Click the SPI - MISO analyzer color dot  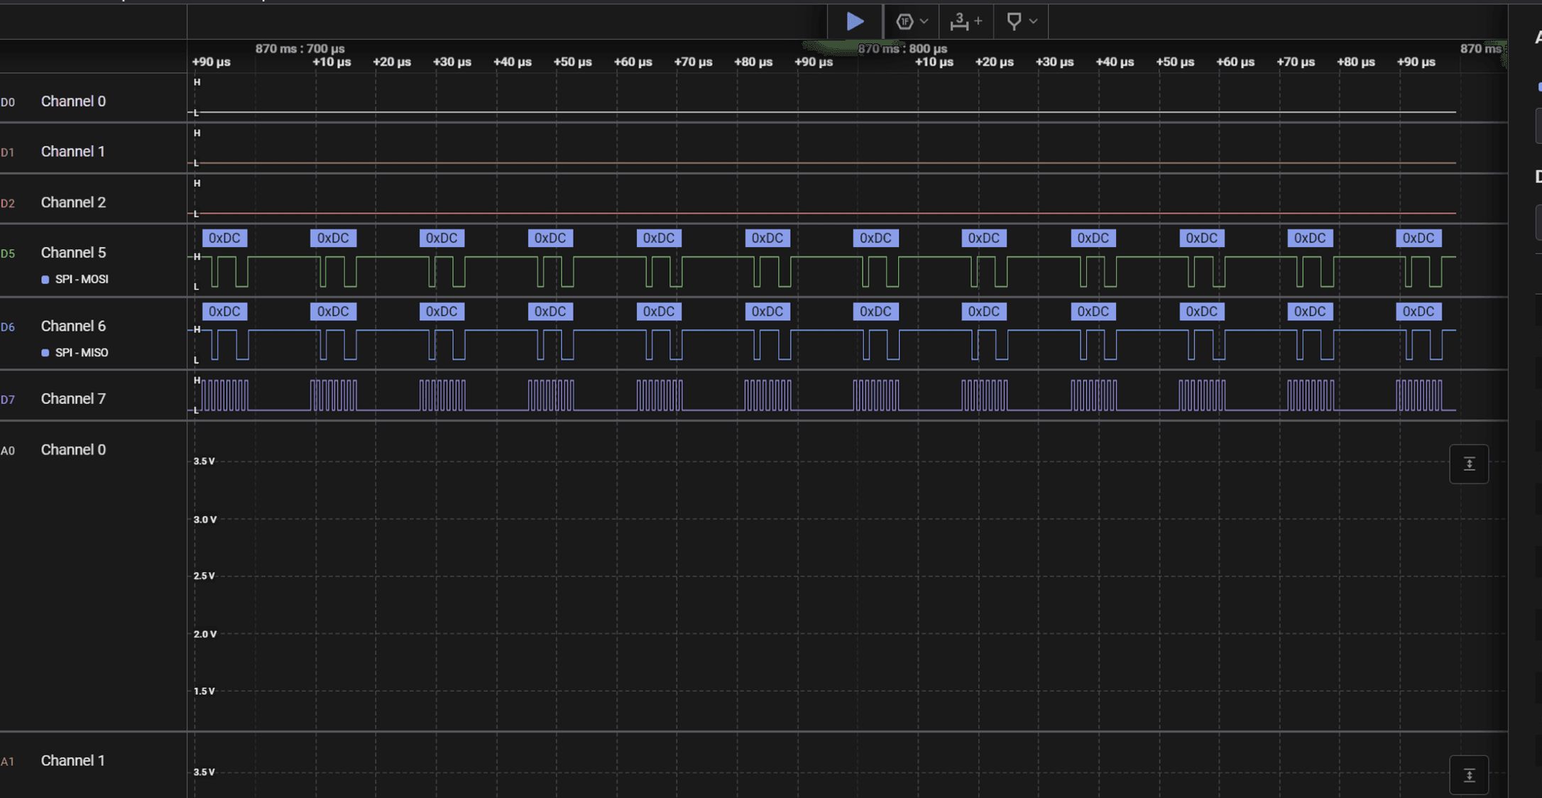[45, 353]
